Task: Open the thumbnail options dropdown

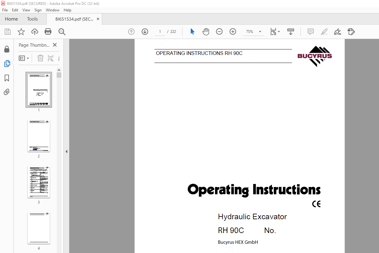Action: click(x=24, y=58)
